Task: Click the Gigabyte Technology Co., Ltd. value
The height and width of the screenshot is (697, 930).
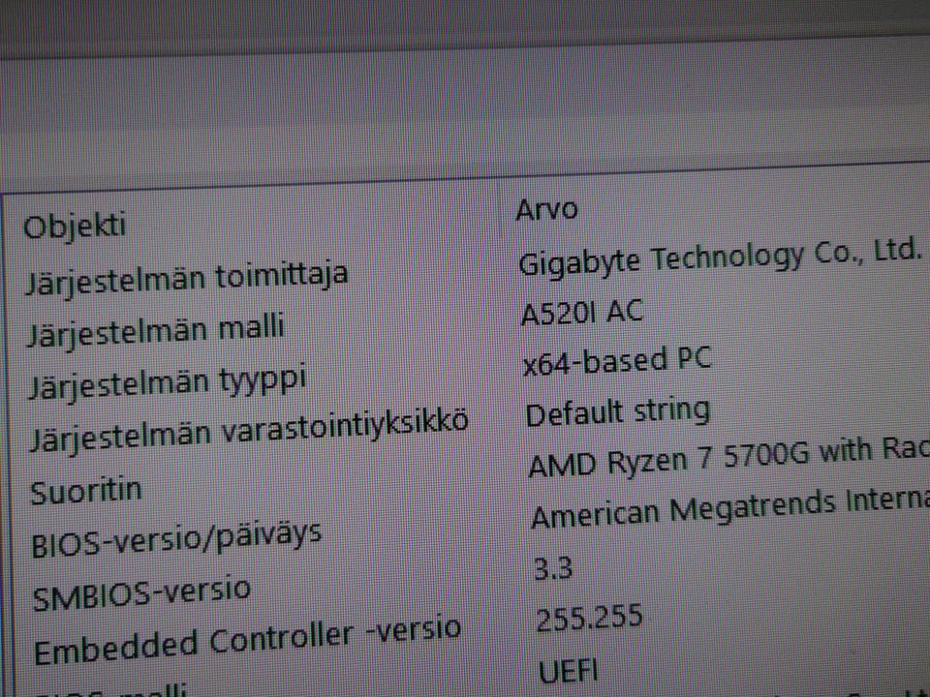Action: coord(720,258)
